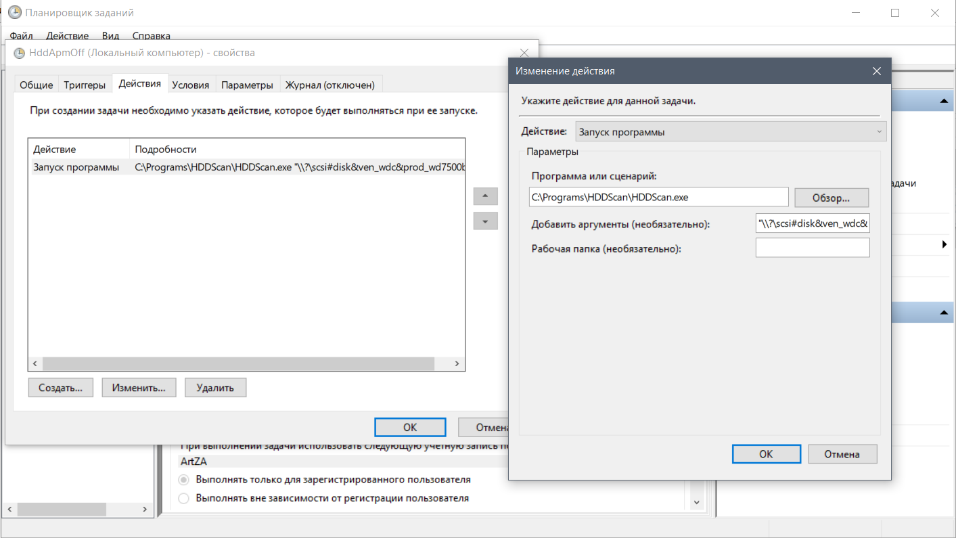This screenshot has width=956, height=538.
Task: Select the Действия tab
Action: pos(139,83)
